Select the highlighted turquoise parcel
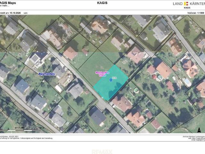205x154 pixels. [x=111, y=83]
